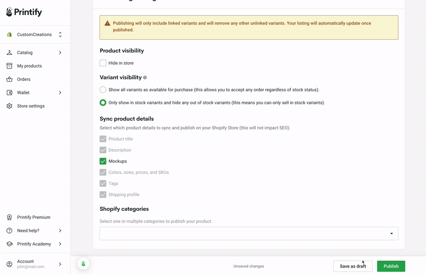Image resolution: width=426 pixels, height=275 pixels.
Task: Expand the Account menu chevron
Action: pyautogui.click(x=60, y=264)
